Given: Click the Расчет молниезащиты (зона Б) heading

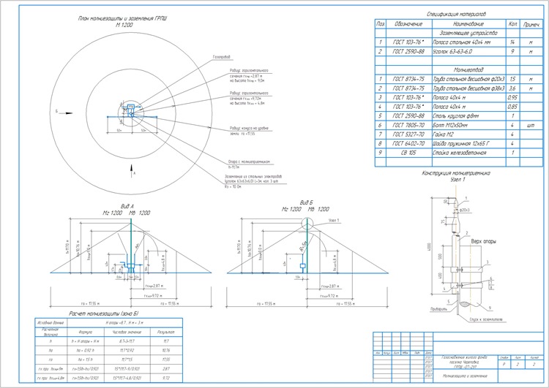Looking at the screenshot, I should tap(105, 313).
